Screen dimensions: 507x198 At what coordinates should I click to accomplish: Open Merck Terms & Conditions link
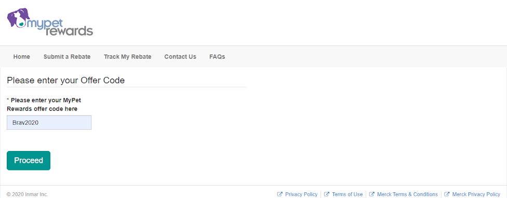pyautogui.click(x=407, y=194)
